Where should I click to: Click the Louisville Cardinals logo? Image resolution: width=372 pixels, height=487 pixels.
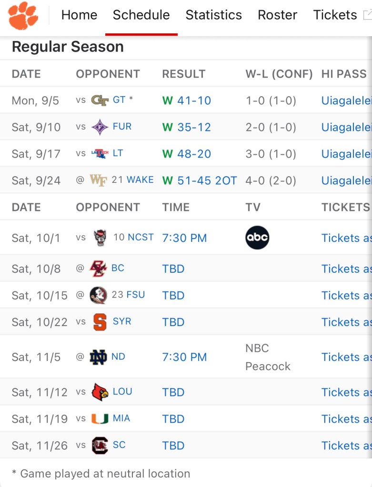pos(100,392)
